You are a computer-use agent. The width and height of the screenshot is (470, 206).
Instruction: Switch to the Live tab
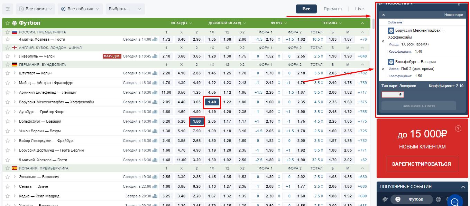coord(359,9)
